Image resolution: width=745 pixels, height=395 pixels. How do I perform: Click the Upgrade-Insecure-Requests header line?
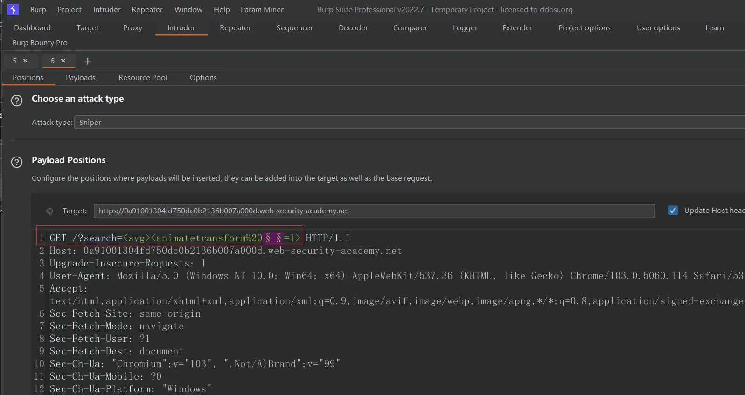pyautogui.click(x=128, y=263)
